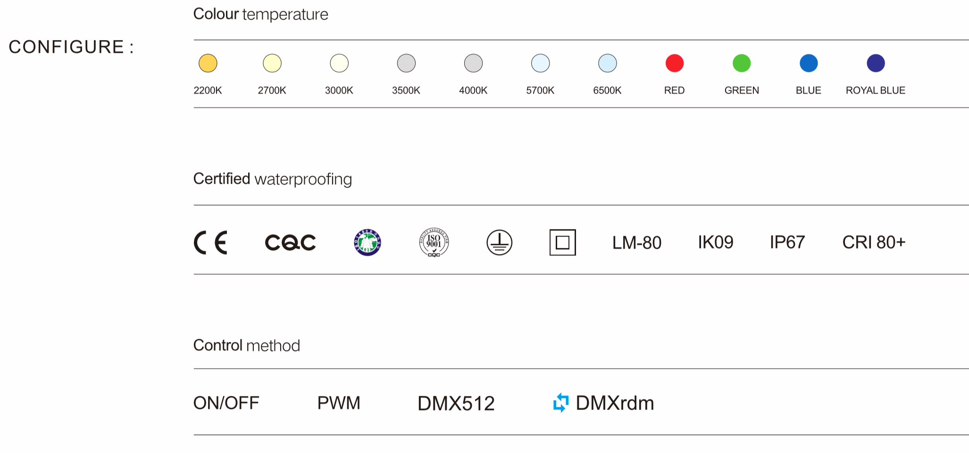This screenshot has width=969, height=453.
Task: Click the earth ground symbol icon
Action: click(x=499, y=243)
